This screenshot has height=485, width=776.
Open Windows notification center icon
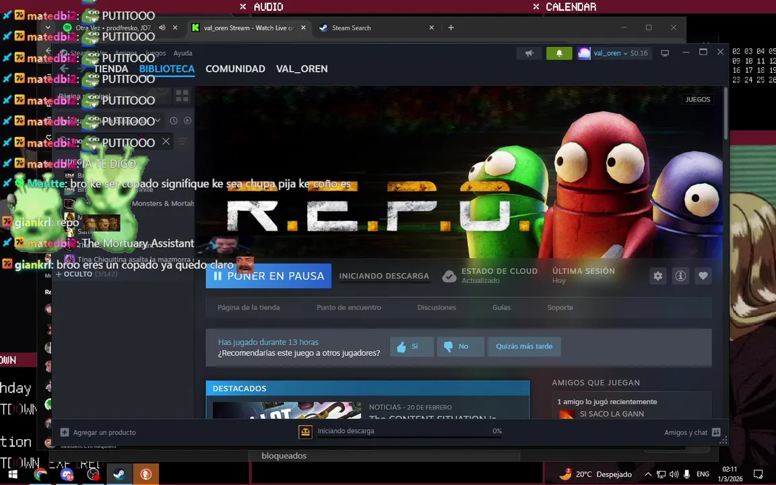[x=758, y=474]
